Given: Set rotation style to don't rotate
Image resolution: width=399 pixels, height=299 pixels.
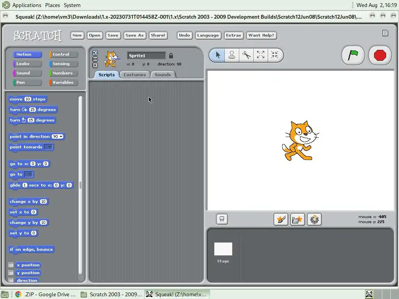Looking at the screenshot, I should click(x=95, y=65).
